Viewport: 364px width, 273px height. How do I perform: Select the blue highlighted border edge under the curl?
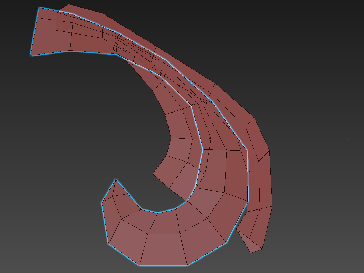(163, 266)
